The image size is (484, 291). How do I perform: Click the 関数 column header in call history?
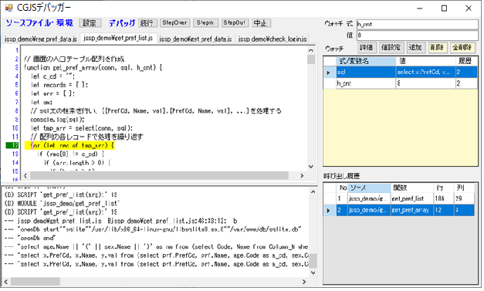412,188
